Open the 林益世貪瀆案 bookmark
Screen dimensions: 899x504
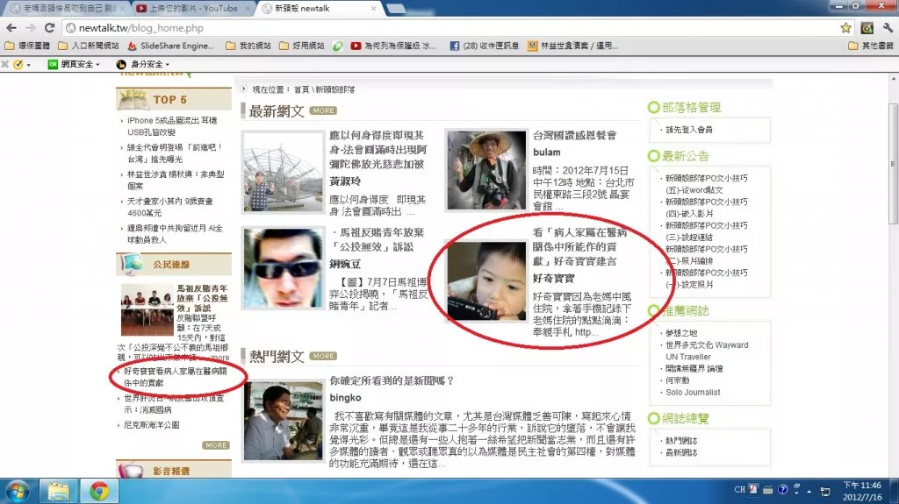pyautogui.click(x=572, y=46)
